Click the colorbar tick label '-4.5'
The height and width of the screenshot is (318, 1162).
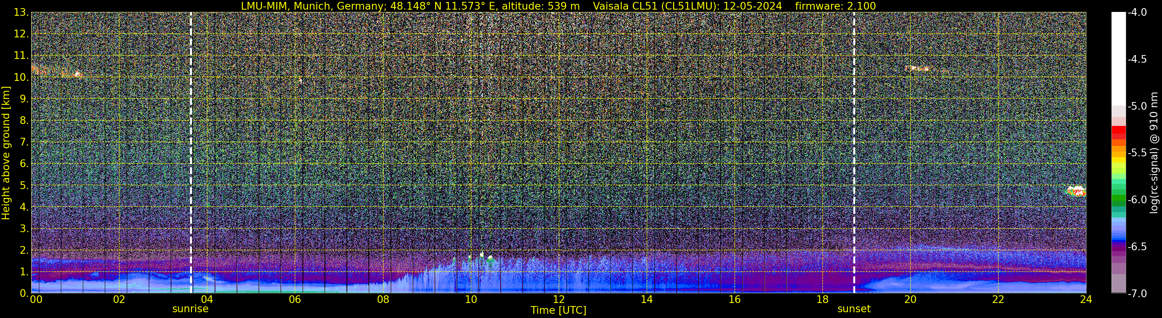(x=1137, y=59)
